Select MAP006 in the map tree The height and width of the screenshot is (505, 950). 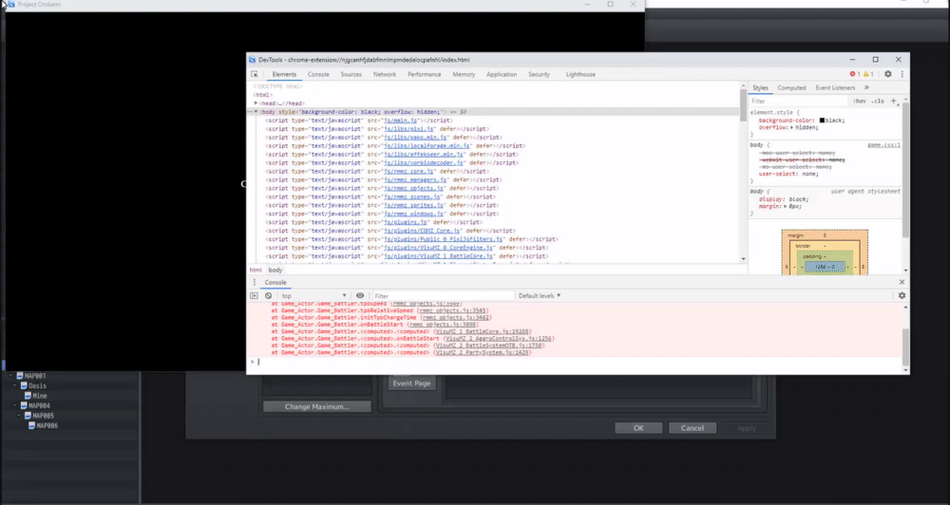pos(47,425)
